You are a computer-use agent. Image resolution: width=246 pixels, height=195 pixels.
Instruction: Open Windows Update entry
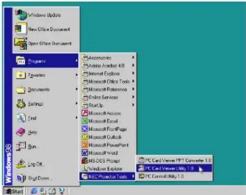pyautogui.click(x=45, y=15)
